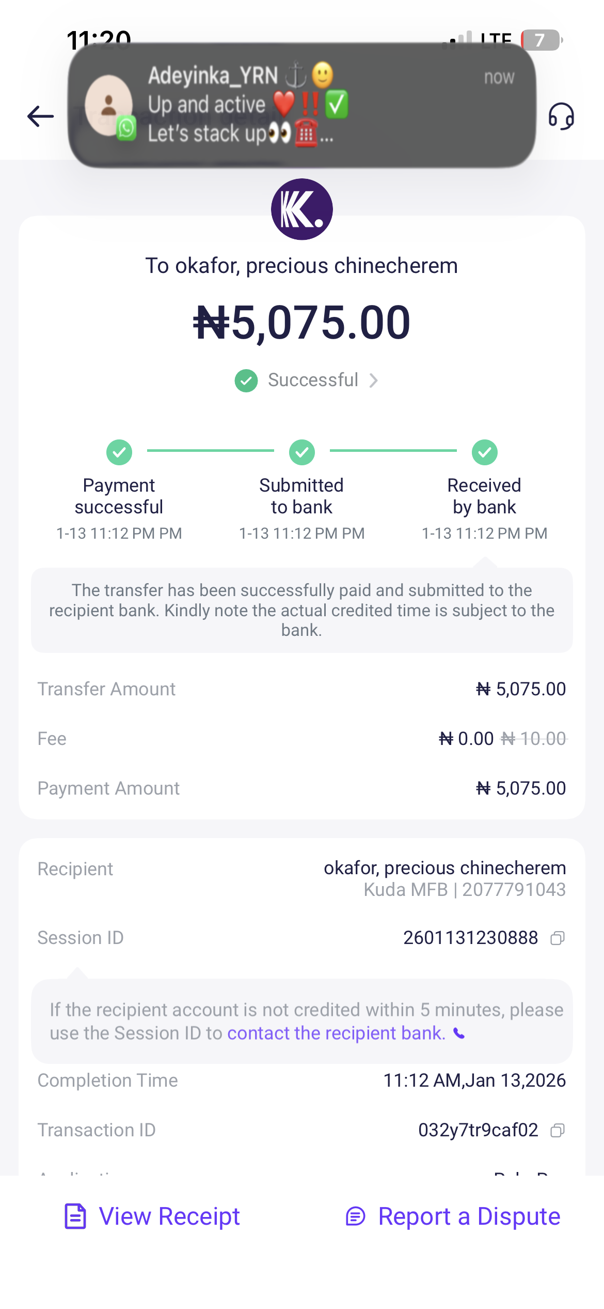This screenshot has width=604, height=1309.
Task: Tap the ₦5,075.00 amount heading
Action: coord(302,323)
